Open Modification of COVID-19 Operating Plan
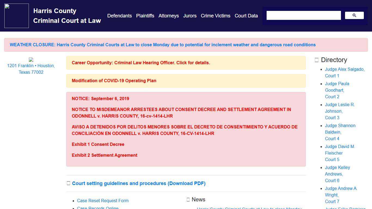 (x=114, y=81)
